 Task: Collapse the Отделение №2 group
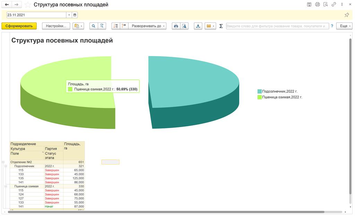click(3, 162)
